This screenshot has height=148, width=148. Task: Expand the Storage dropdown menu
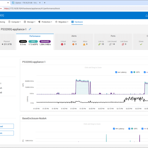click(30, 22)
